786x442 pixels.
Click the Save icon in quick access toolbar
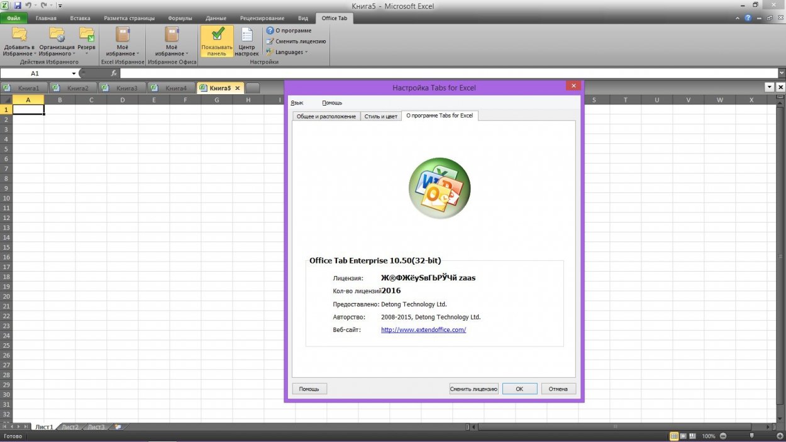click(x=18, y=5)
